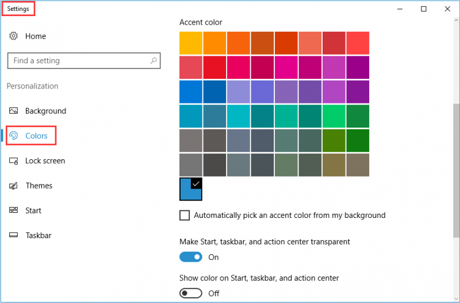Pick the yellow accent color in first row
The width and height of the screenshot is (460, 303).
191,43
